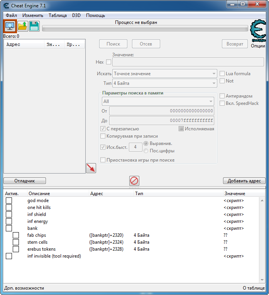Click the Описание column header

point(58,194)
